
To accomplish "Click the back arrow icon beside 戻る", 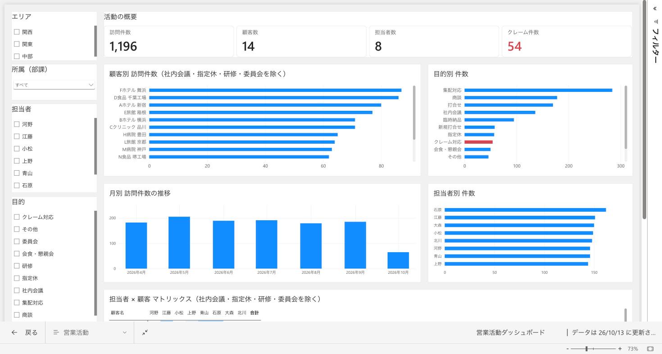I will [14, 332].
